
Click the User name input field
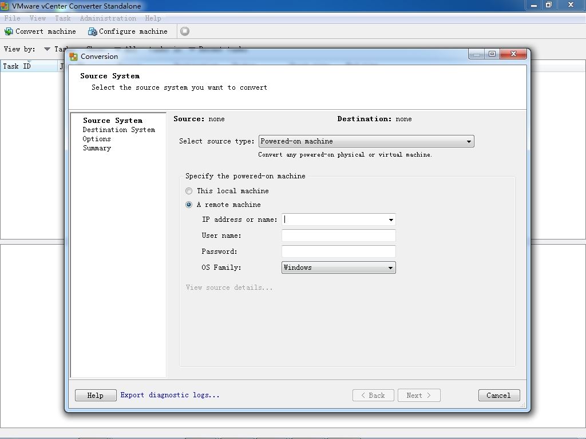tap(339, 236)
